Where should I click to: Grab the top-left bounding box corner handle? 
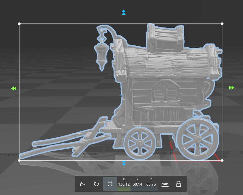tap(19, 24)
